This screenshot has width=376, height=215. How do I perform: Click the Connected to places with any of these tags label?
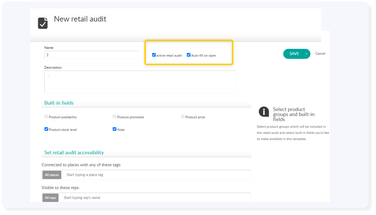81,165
